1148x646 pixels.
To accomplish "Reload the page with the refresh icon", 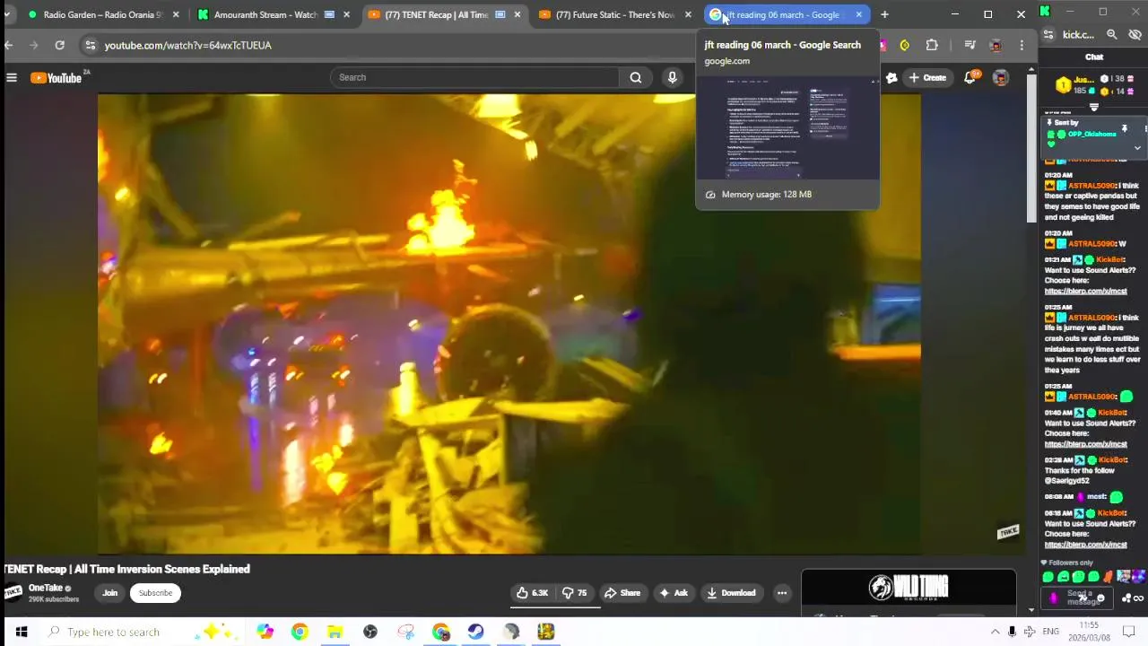I will tap(59, 45).
